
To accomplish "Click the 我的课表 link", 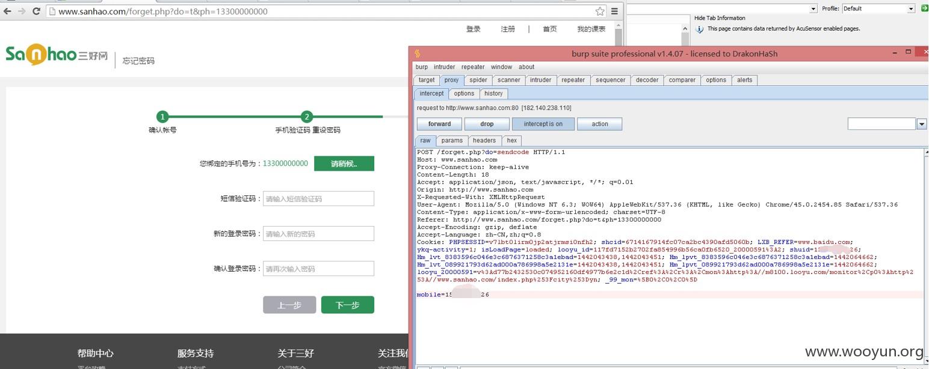I will click(591, 29).
